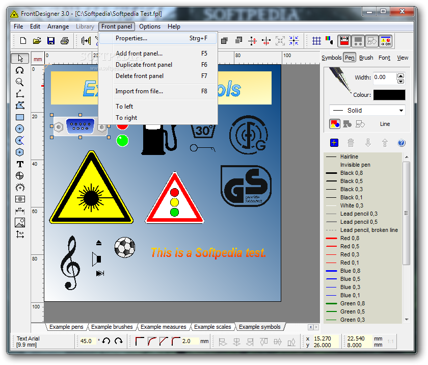Select the drill hole crosshair tool
The height and width of the screenshot is (365, 428).
[x=20, y=175]
